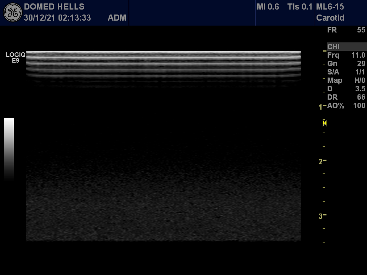Click the MI 0.6 mechanical index readout
This screenshot has height=275, width=367.
[x=268, y=7]
